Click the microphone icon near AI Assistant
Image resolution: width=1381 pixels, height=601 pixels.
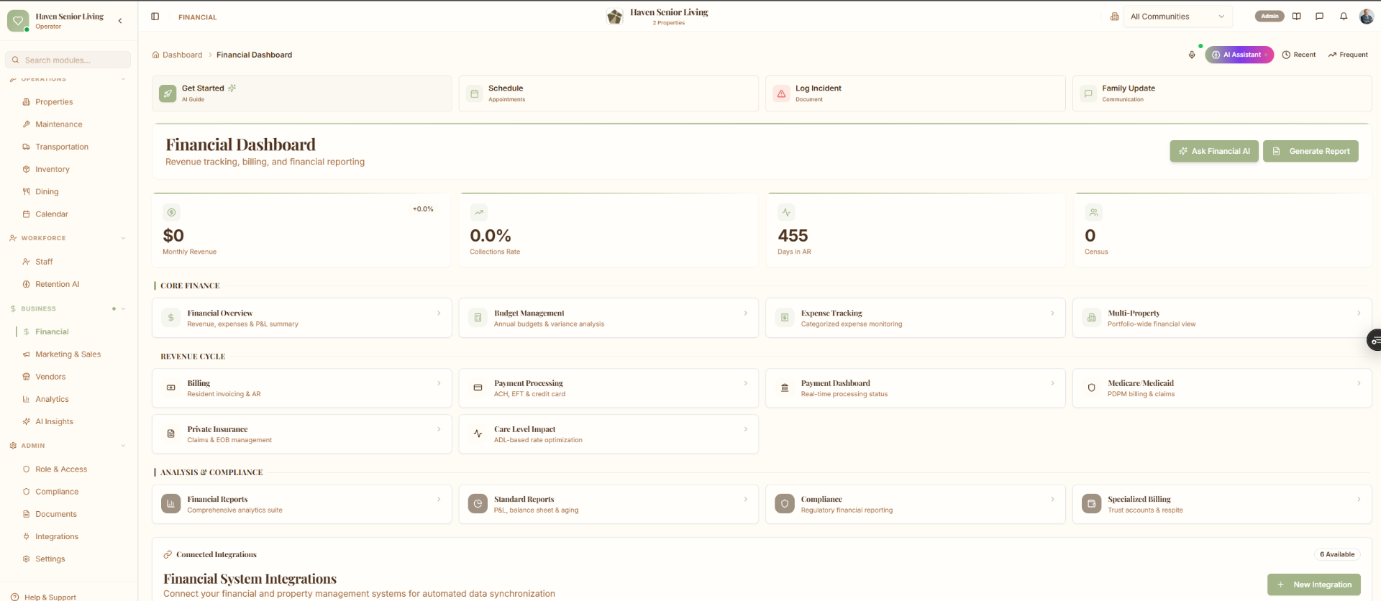[x=1192, y=55]
